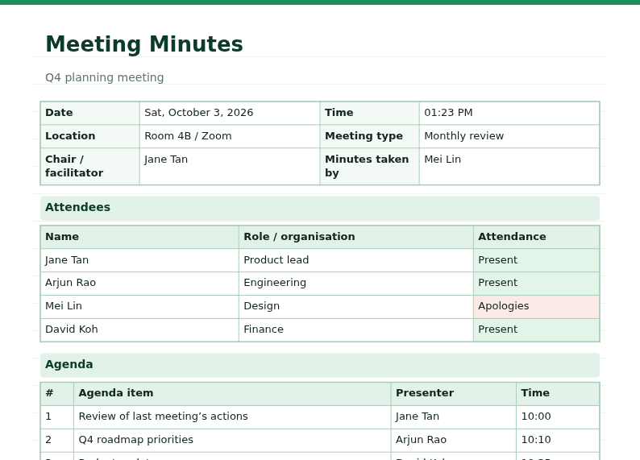This screenshot has height=460, width=640.
Task: Click the 'Meeting type' label cell
Action: (369, 136)
